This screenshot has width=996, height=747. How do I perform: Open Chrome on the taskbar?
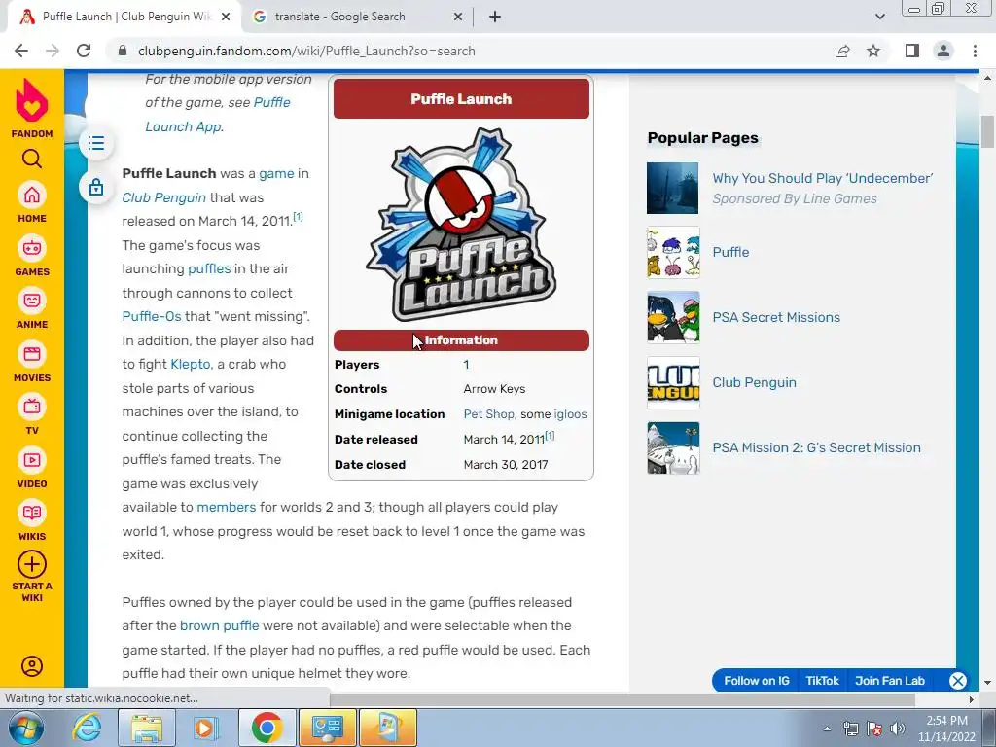point(267,728)
